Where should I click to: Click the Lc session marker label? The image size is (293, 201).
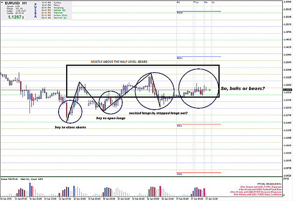click(x=213, y=2)
